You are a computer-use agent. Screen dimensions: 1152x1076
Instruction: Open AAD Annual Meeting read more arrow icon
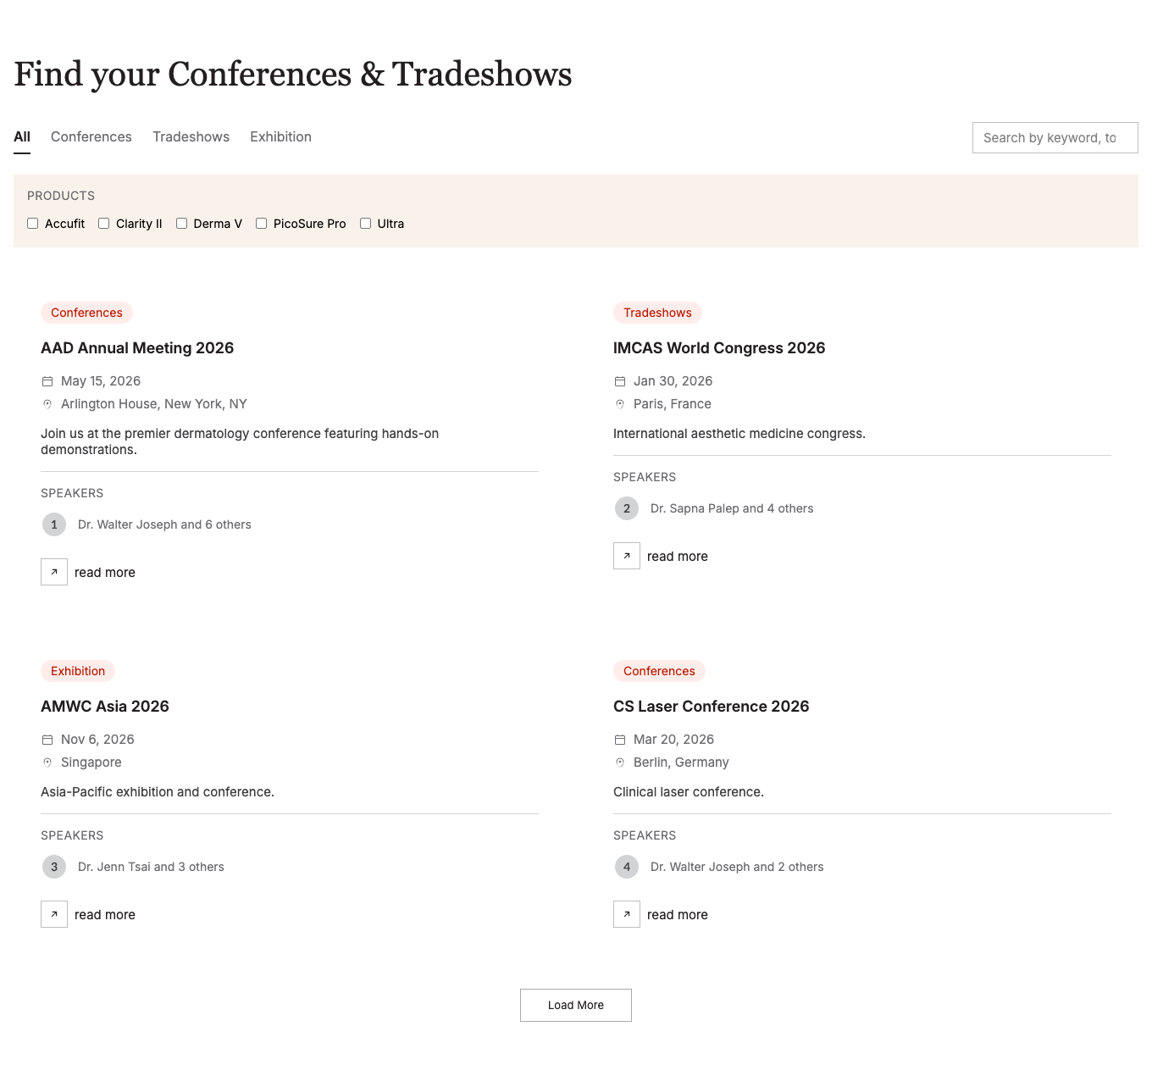pos(54,572)
